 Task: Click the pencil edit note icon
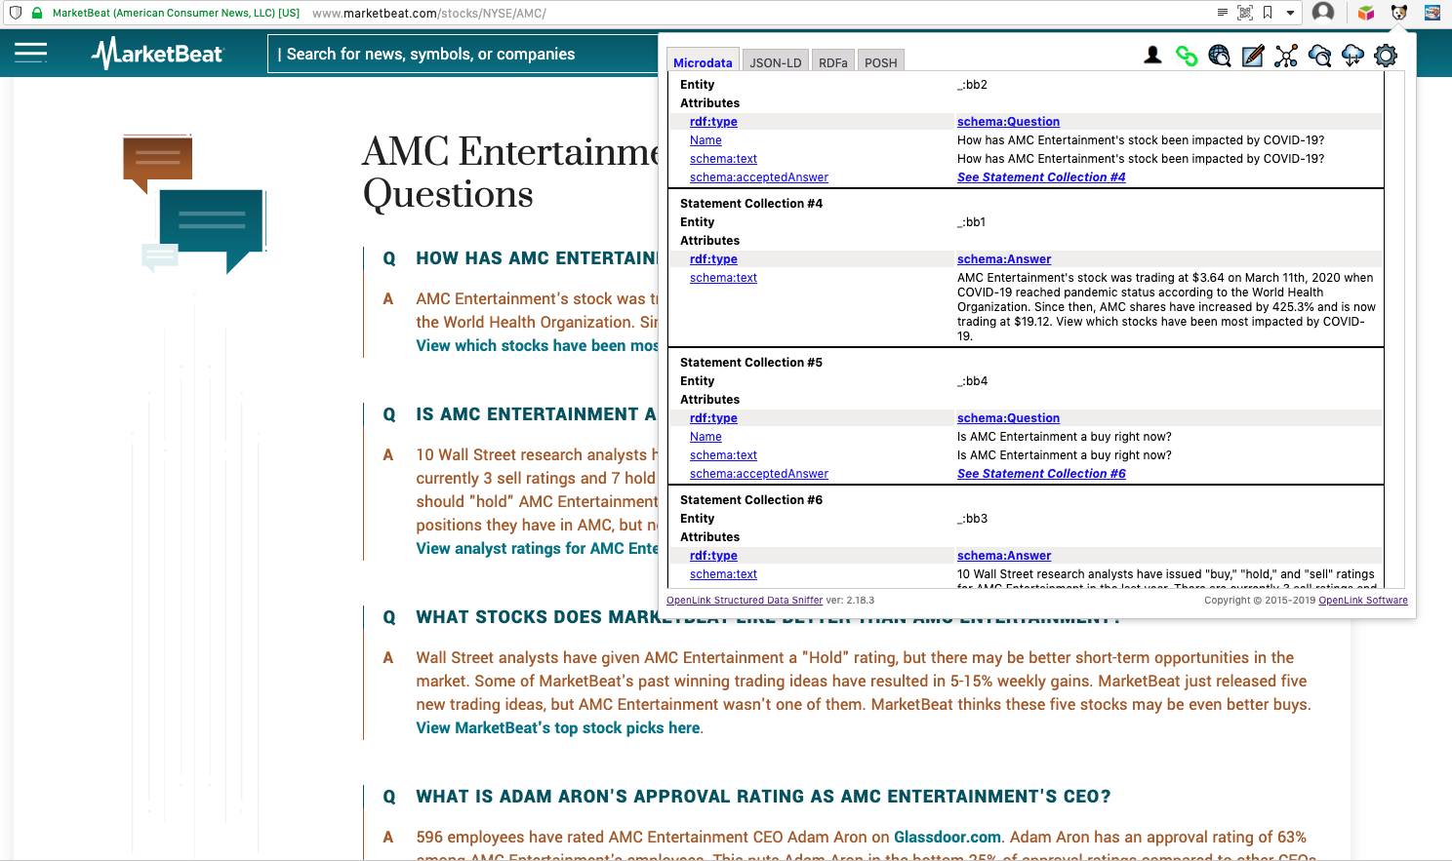(x=1253, y=56)
